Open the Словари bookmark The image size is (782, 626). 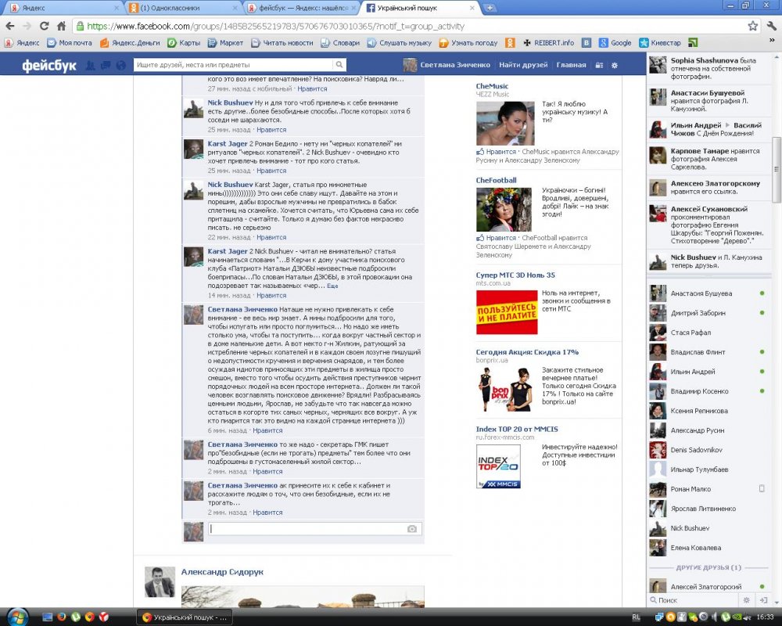pyautogui.click(x=340, y=43)
